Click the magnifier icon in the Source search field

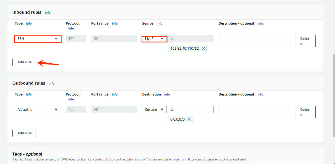172,38
